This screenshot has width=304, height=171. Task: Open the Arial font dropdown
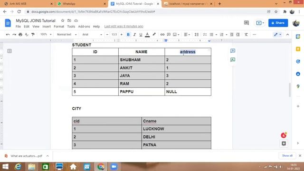92,34
